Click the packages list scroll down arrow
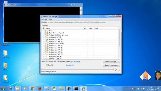The width and height of the screenshot is (161, 91). point(119,58)
